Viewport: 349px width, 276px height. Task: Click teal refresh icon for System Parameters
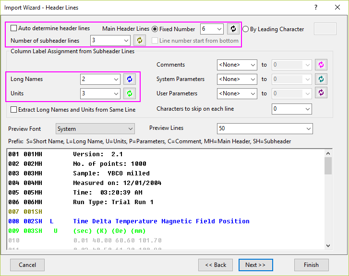pyautogui.click(x=321, y=79)
